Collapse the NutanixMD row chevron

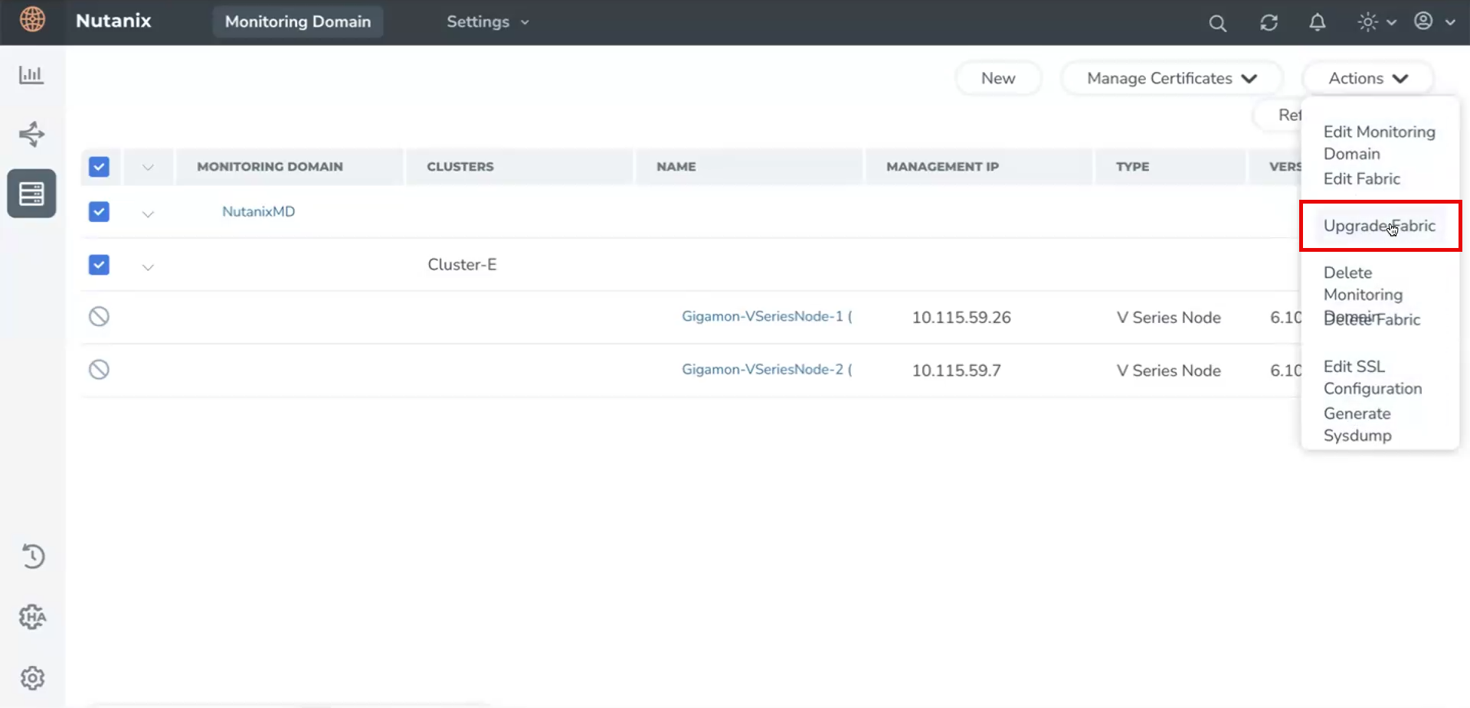pos(148,214)
